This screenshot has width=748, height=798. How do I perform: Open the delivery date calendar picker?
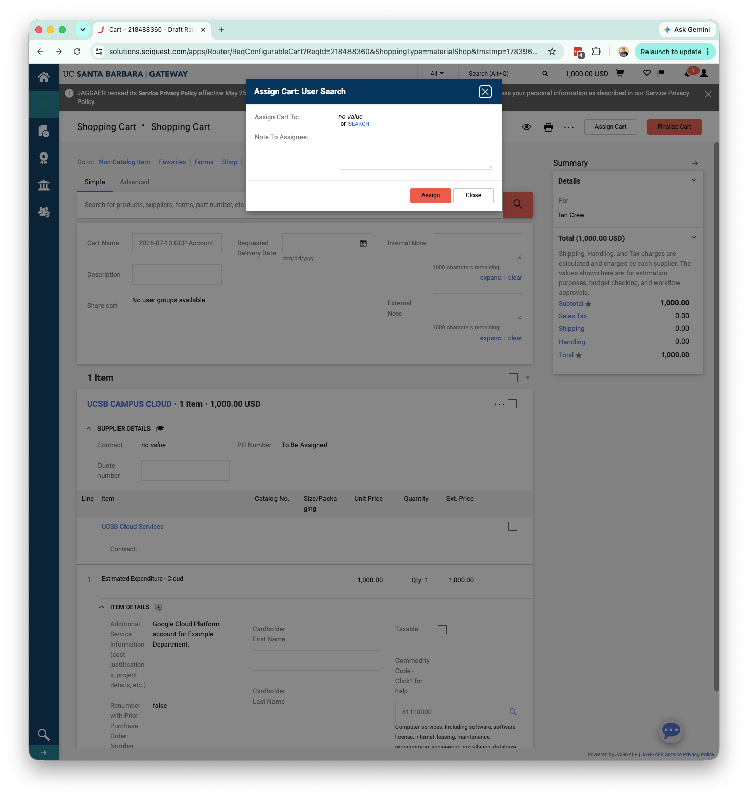363,244
